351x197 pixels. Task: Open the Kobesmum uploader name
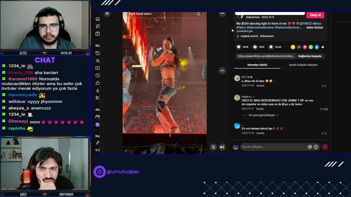pos(253,17)
